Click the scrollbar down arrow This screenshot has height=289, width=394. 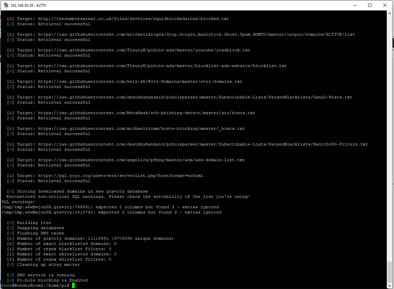(389, 285)
